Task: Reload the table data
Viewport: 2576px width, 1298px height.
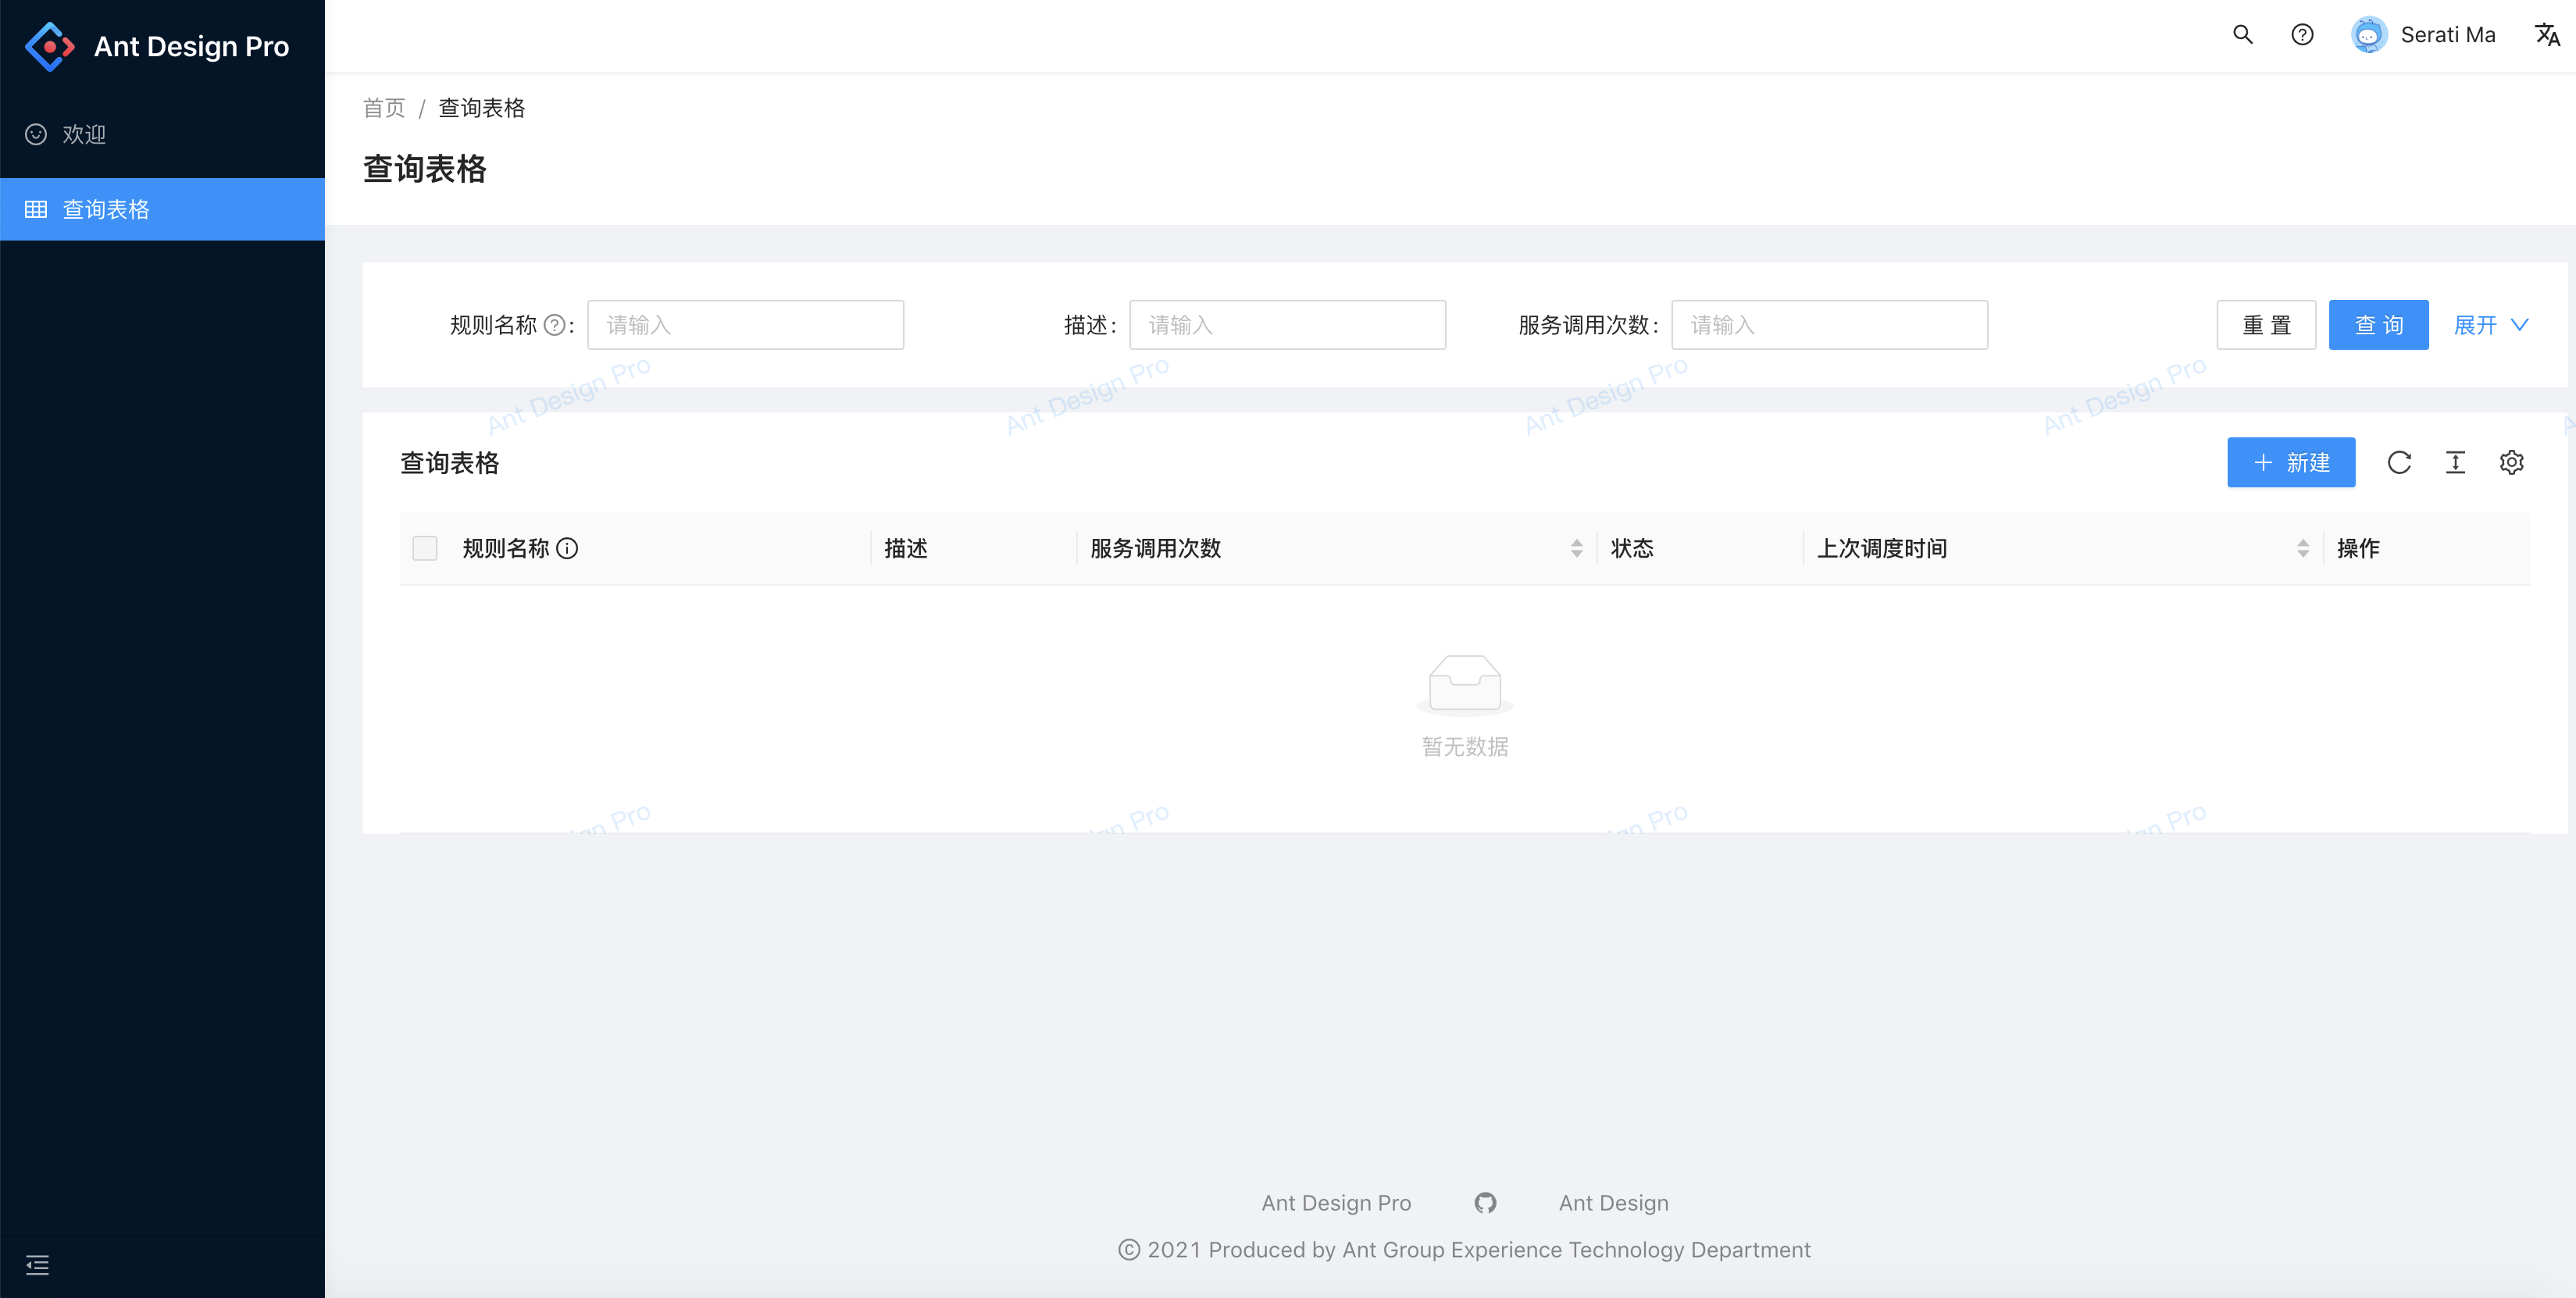Action: click(x=2400, y=462)
